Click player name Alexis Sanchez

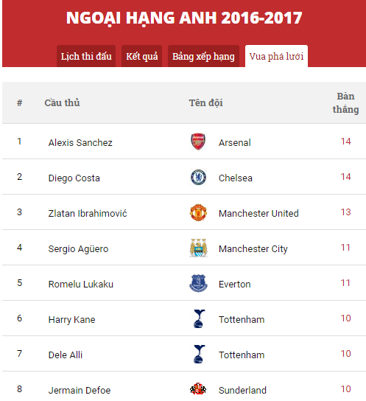coord(80,143)
